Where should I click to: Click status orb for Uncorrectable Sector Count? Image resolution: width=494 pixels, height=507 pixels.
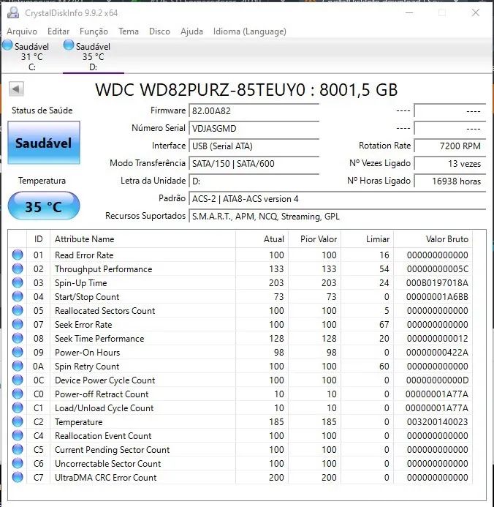(x=18, y=463)
